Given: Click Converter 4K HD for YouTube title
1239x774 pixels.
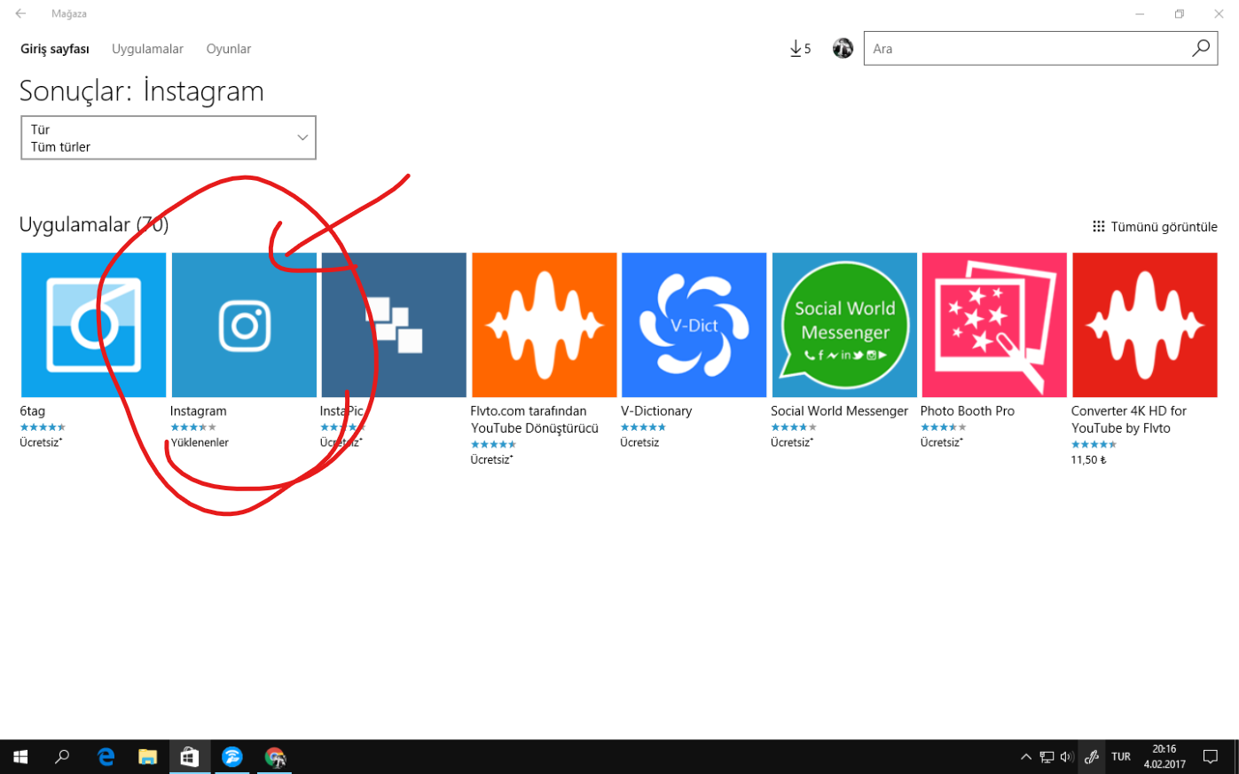Looking at the screenshot, I should [1129, 419].
